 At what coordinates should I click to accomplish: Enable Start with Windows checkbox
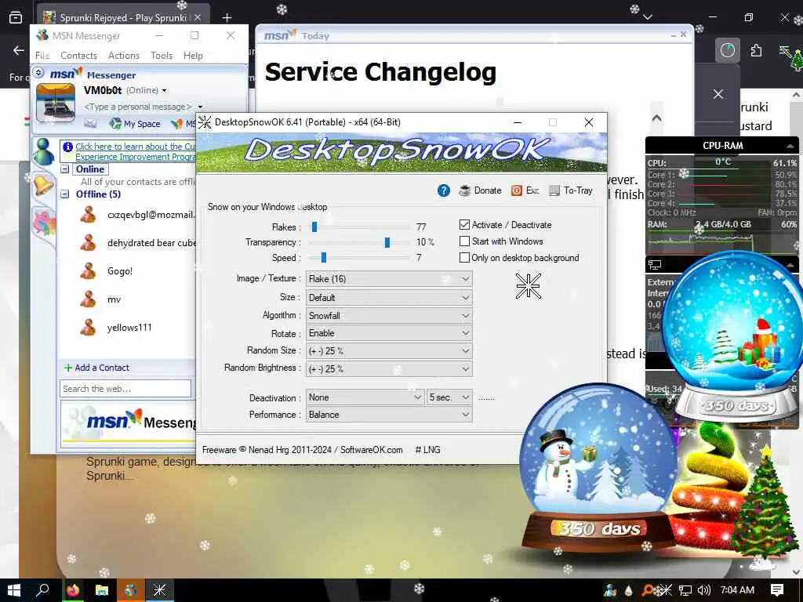(x=464, y=241)
